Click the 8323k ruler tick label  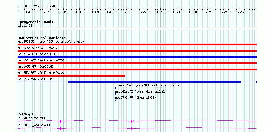pos(192,12)
